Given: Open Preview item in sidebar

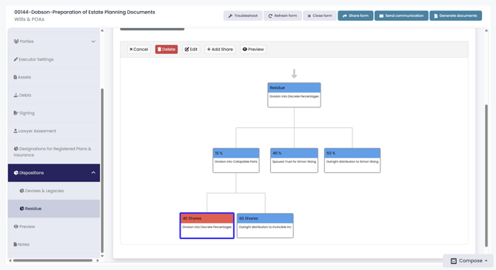Looking at the screenshot, I should click(54, 226).
